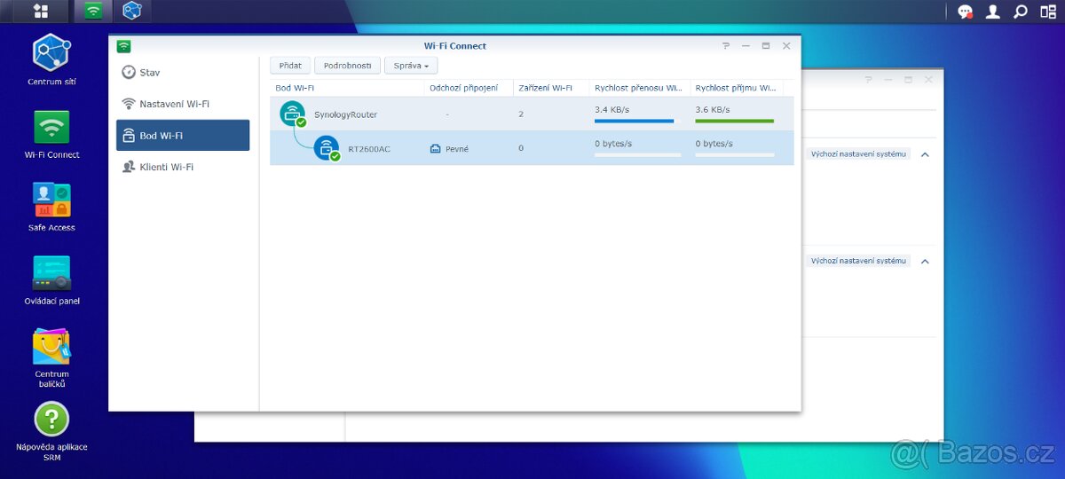
Task: Select the SynologyRouter row name
Action: 346,115
